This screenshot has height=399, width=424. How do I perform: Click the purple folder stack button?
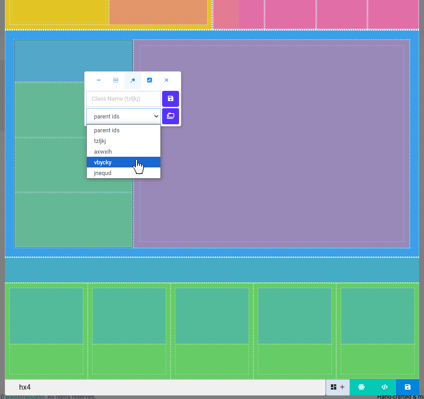[171, 116]
